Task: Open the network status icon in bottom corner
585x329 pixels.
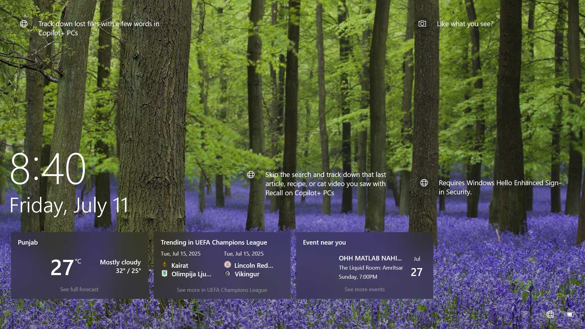Action: coord(550,314)
